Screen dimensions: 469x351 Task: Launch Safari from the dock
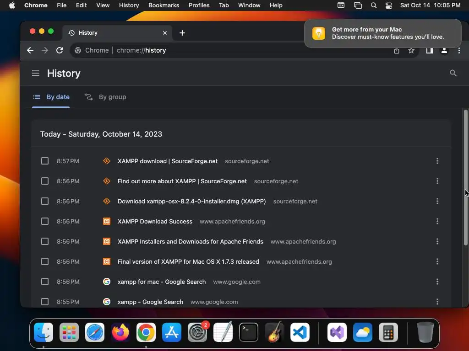pos(95,332)
